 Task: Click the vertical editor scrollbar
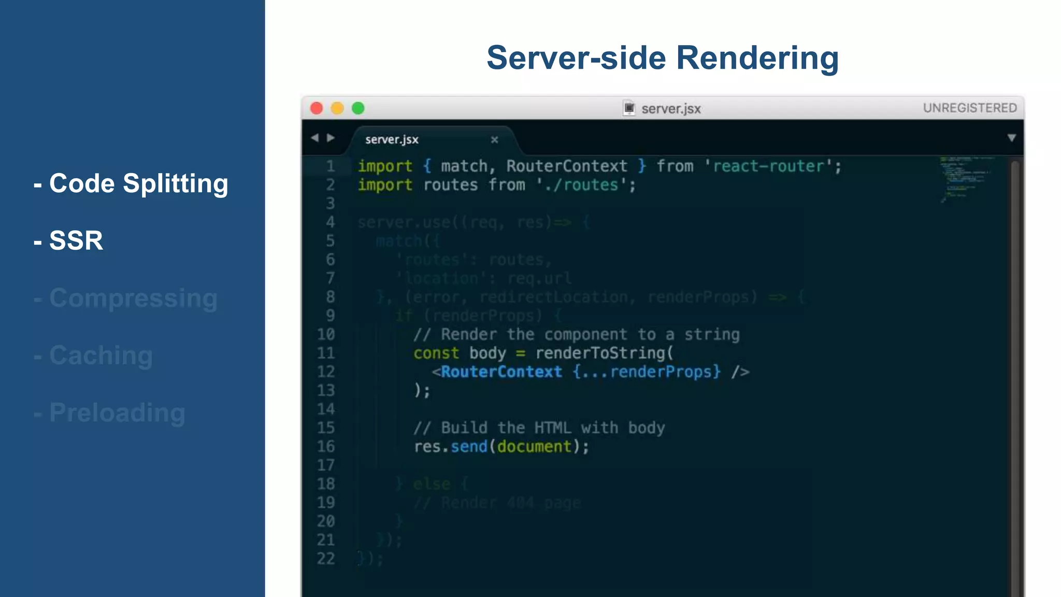(1015, 378)
